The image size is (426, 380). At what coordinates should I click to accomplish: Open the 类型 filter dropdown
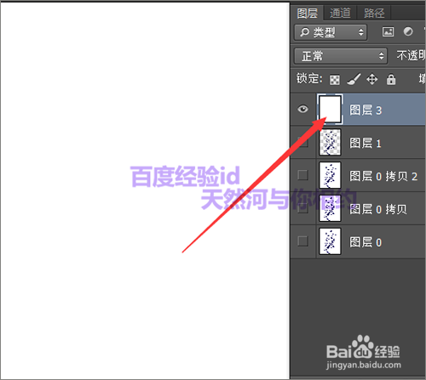[331, 32]
